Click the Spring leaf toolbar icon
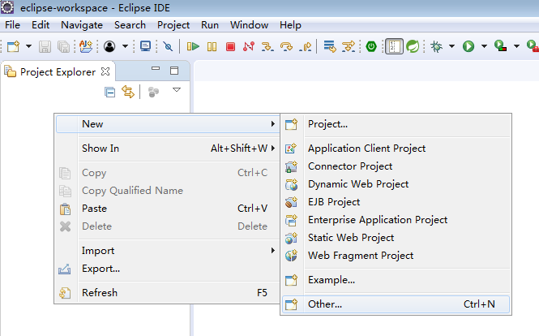 coord(413,46)
